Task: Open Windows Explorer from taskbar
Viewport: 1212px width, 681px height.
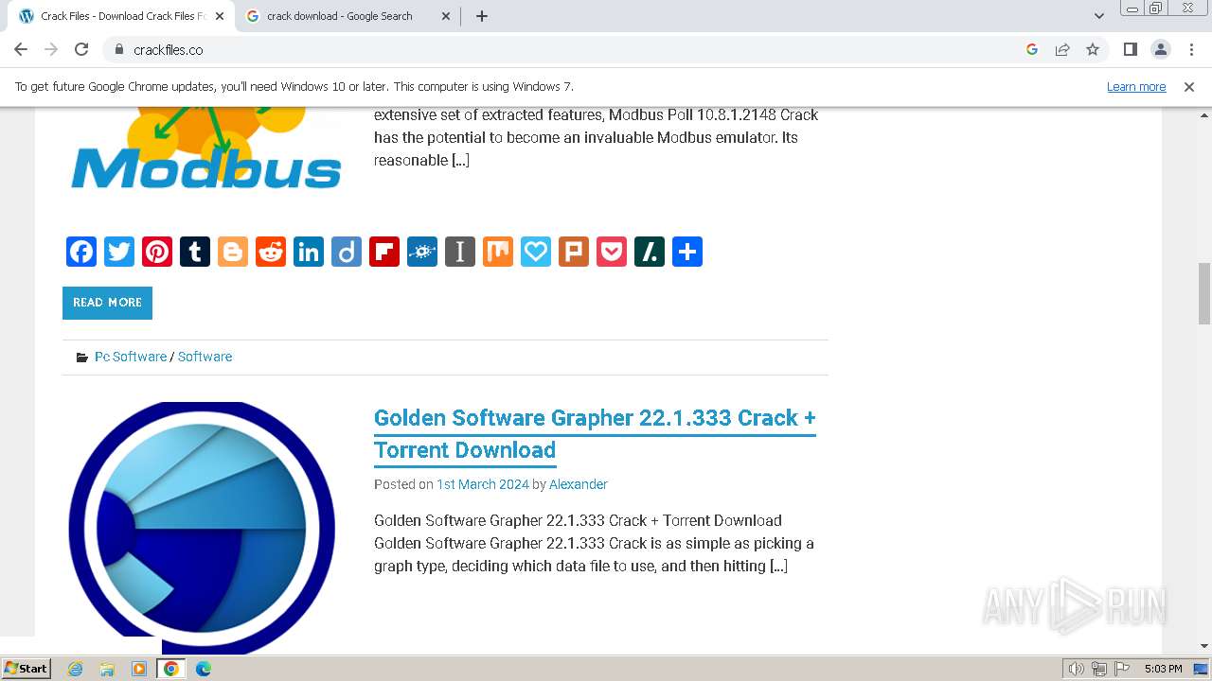Action: point(107,669)
